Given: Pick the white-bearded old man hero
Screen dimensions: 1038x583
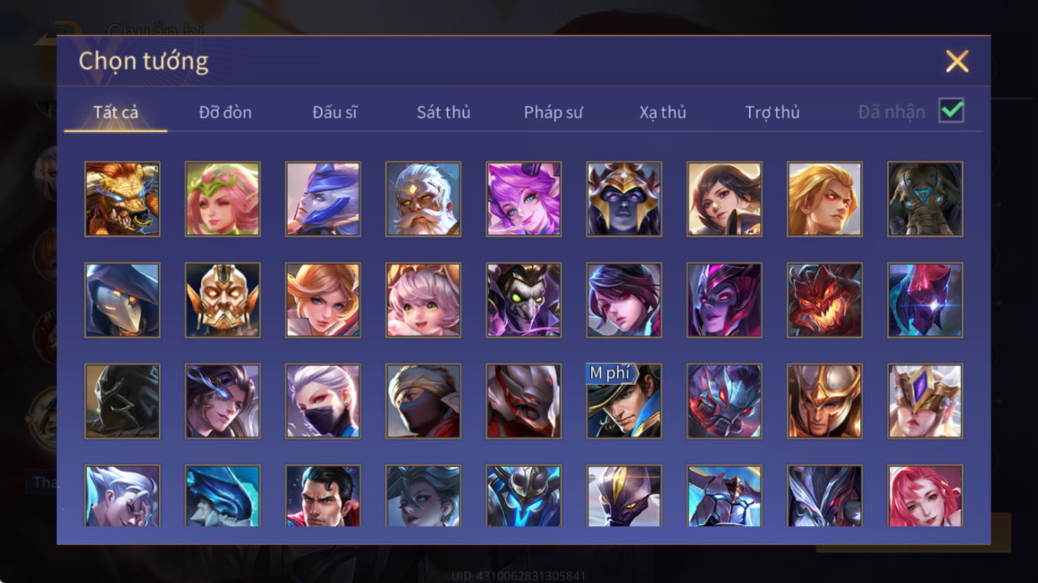Looking at the screenshot, I should pyautogui.click(x=423, y=199).
